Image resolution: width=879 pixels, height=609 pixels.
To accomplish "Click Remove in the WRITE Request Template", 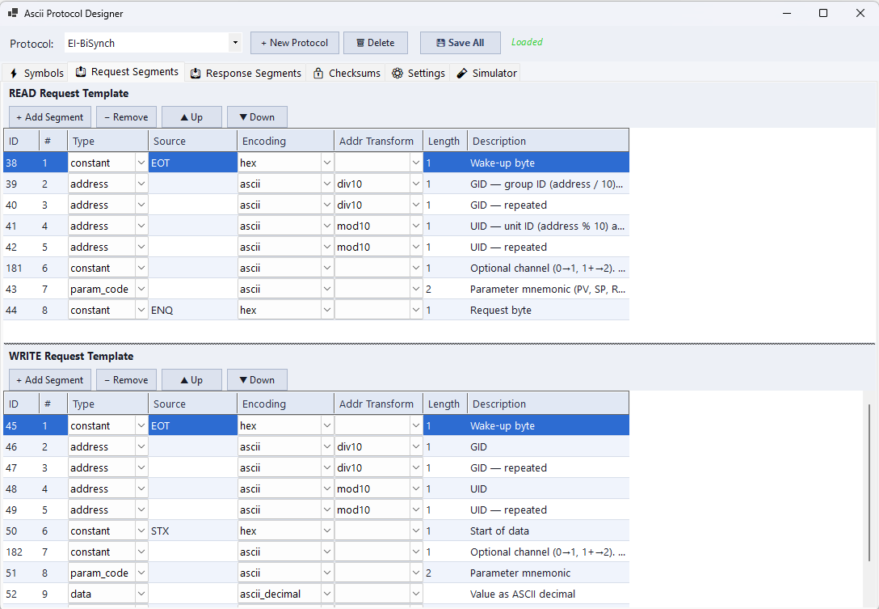I will click(x=126, y=379).
